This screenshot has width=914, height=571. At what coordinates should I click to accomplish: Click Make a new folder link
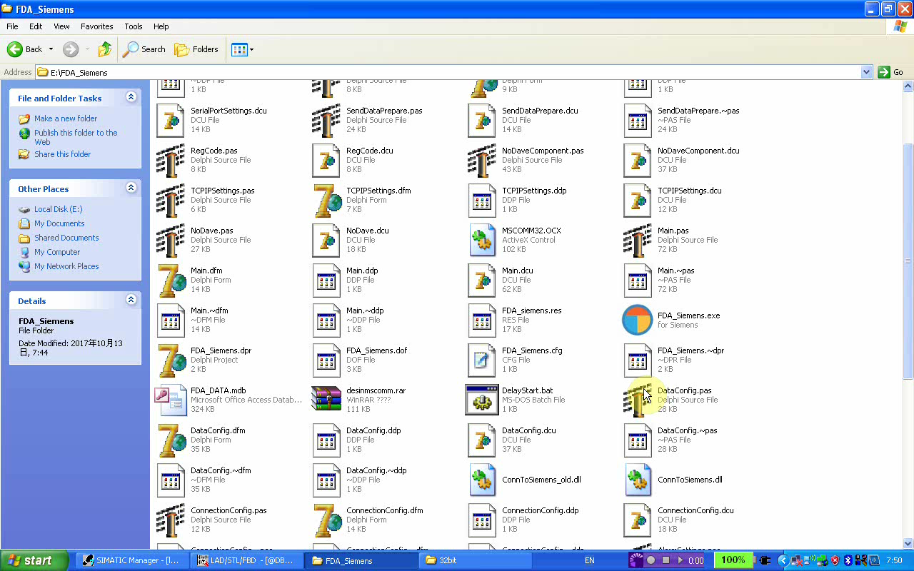66,118
